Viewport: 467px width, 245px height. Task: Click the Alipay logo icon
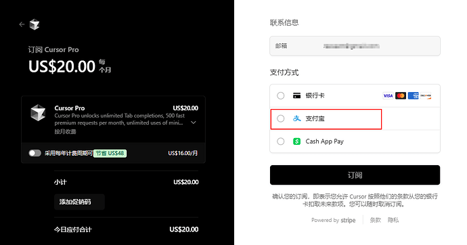296,118
